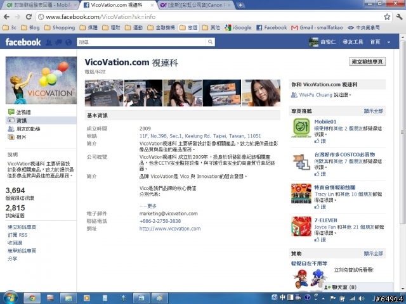Show all recommended pages link
Image resolution: width=406 pixels, height=304 pixels.
374,111
